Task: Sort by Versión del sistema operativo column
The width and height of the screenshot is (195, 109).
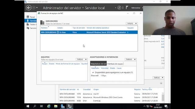Action: 97,28
